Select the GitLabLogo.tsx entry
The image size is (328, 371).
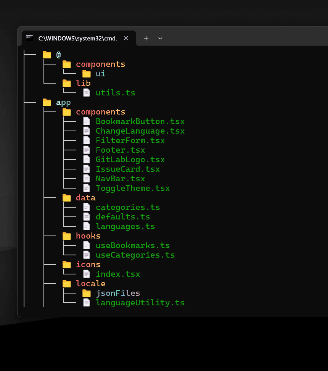point(130,160)
